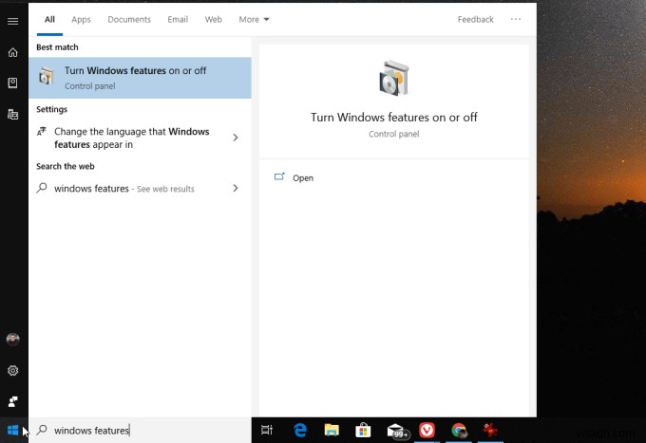The width and height of the screenshot is (646, 443).
Task: Click the Windows Start button
Action: 12,431
